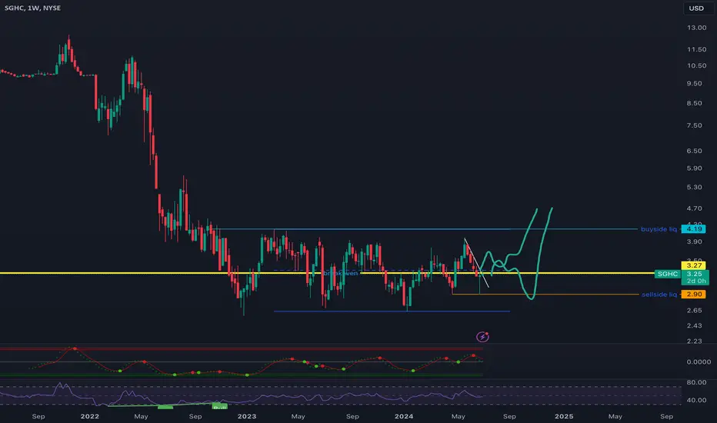
Task: Click the 5.90 price axis label
Action: pyautogui.click(x=694, y=168)
